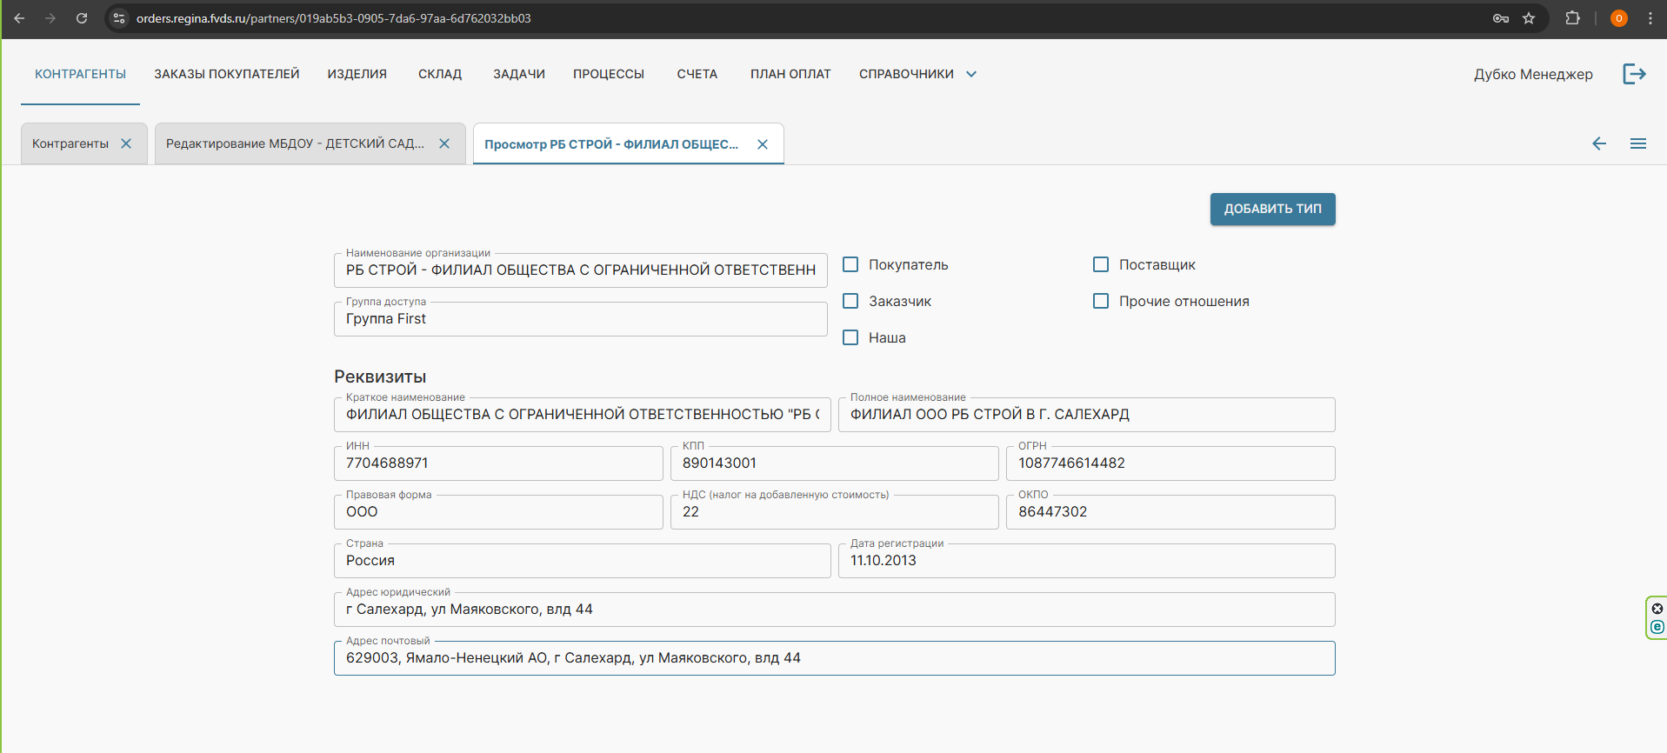
Task: Toggle the Заказчик checkbox
Action: click(x=850, y=301)
